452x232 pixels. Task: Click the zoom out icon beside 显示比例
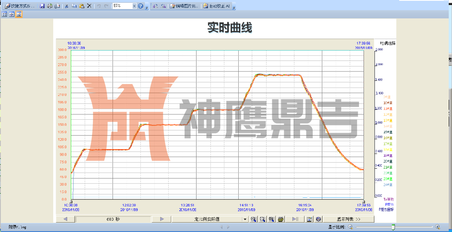click(350, 227)
